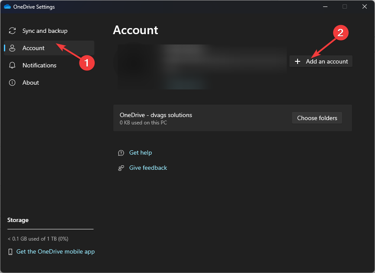Viewport: 375px width, 273px height.
Task: Click the phone icon near mobile app link
Action: tap(10, 252)
